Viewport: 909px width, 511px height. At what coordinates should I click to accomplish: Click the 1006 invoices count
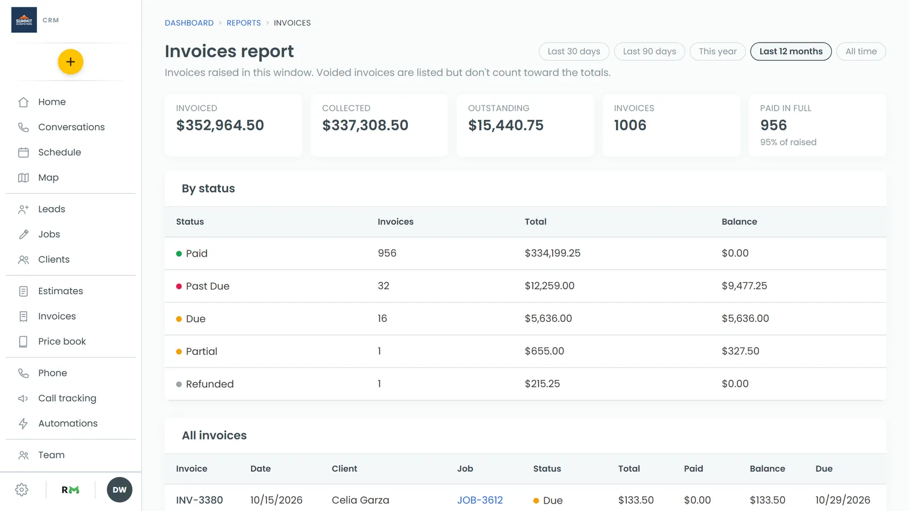pyautogui.click(x=630, y=125)
